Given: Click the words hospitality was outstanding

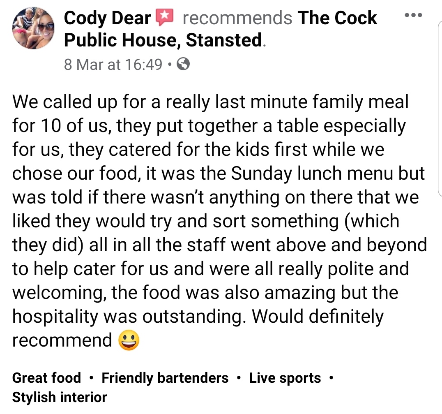Looking at the screenshot, I should pos(127,316).
